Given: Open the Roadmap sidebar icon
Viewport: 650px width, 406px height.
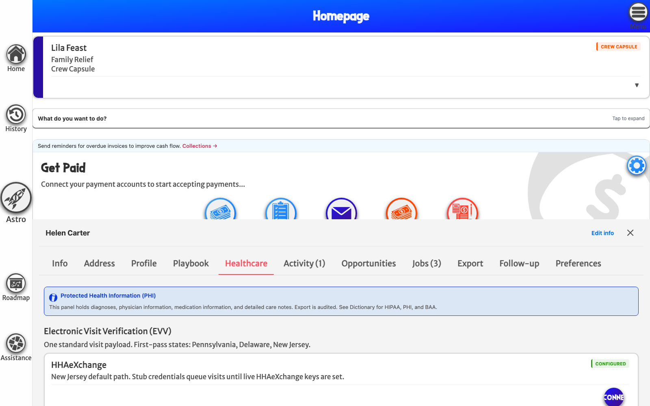Looking at the screenshot, I should coord(16,283).
